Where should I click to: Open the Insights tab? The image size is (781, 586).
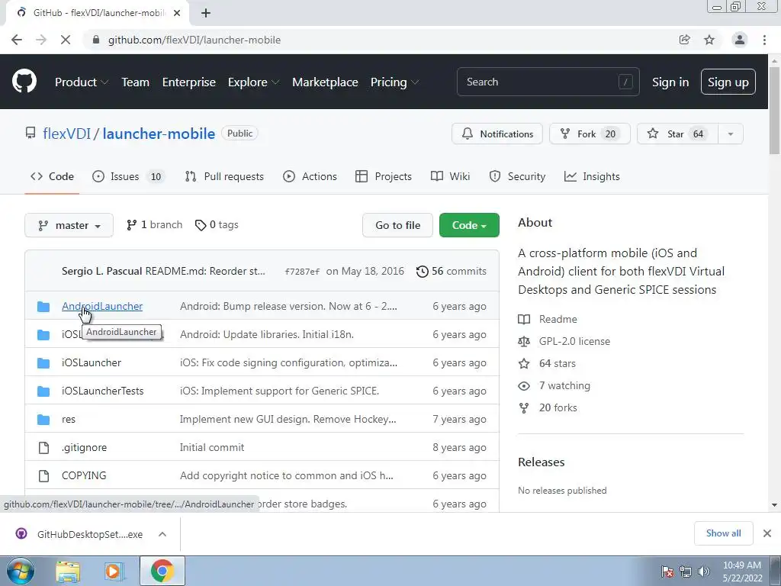coord(592,176)
